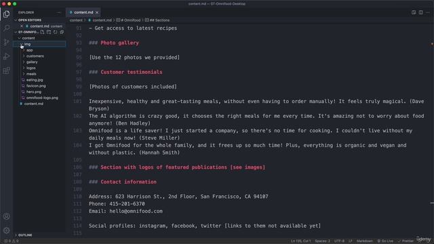Click the Phone: 415-201-6370 line

[x=117, y=204]
